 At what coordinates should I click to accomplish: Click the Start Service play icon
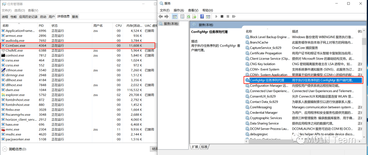click(216, 16)
